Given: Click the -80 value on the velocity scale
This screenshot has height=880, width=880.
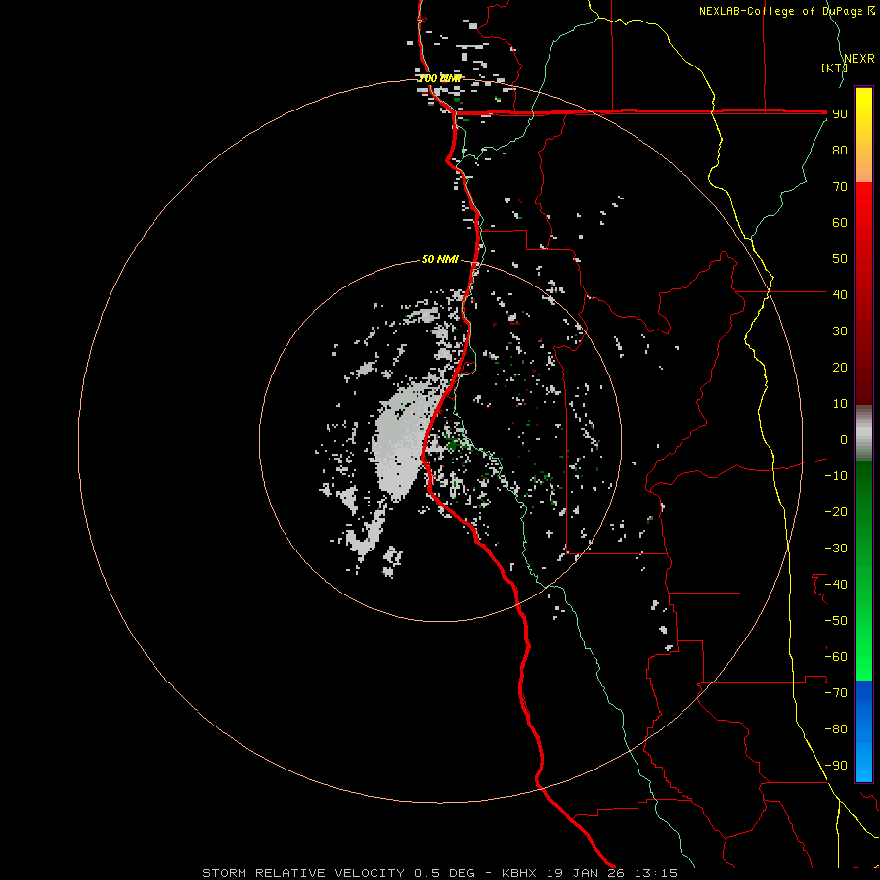Looking at the screenshot, I should pos(836,729).
